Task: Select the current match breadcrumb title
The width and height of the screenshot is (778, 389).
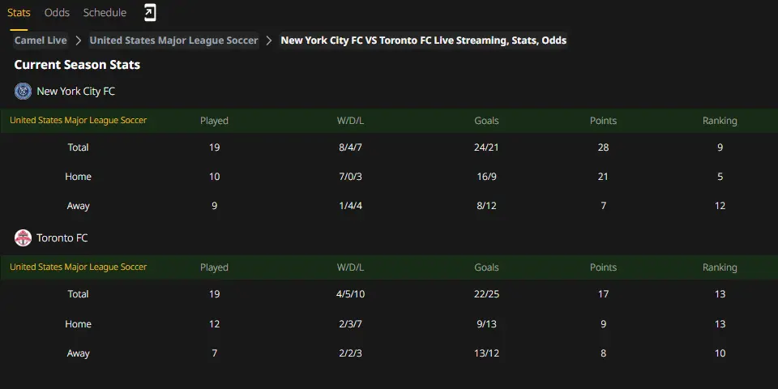Action: (x=424, y=41)
